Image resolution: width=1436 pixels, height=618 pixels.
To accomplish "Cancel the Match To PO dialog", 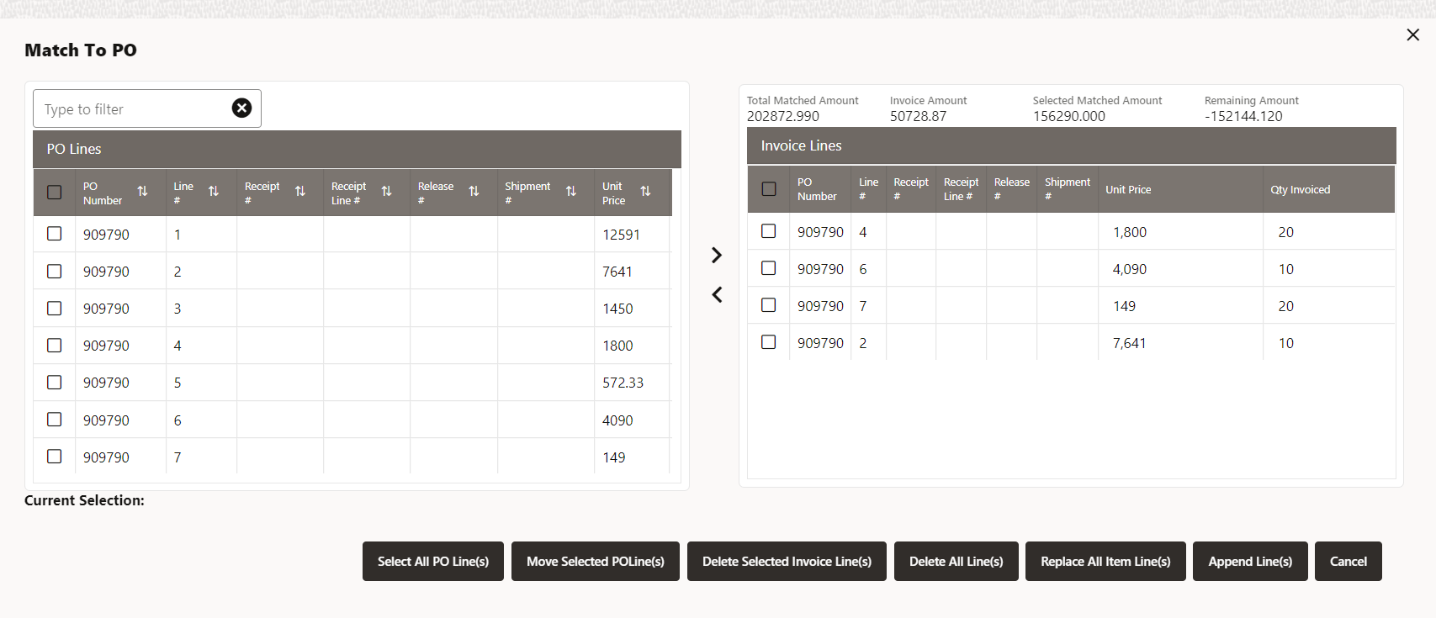I will [x=1348, y=562].
